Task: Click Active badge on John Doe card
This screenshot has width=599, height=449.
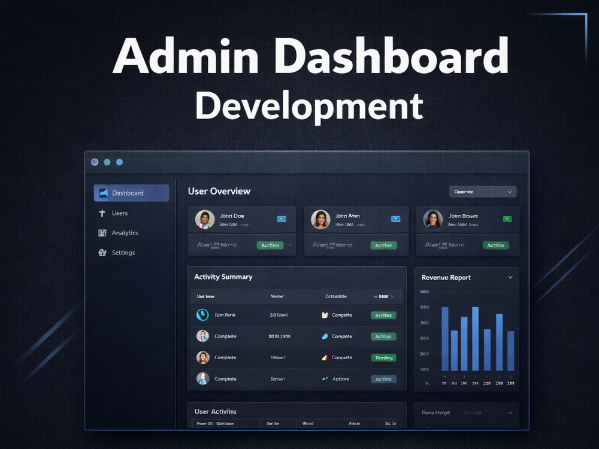Action: (x=270, y=245)
